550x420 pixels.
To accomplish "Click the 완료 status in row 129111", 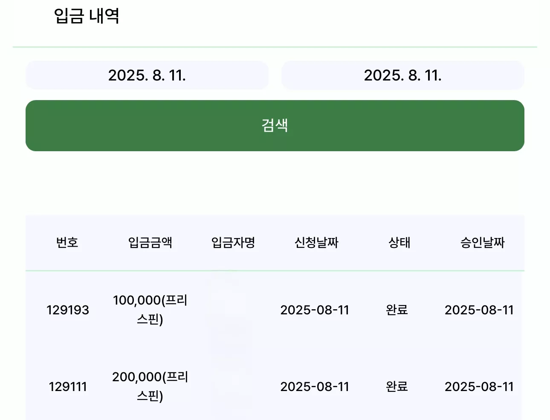I will pos(397,386).
